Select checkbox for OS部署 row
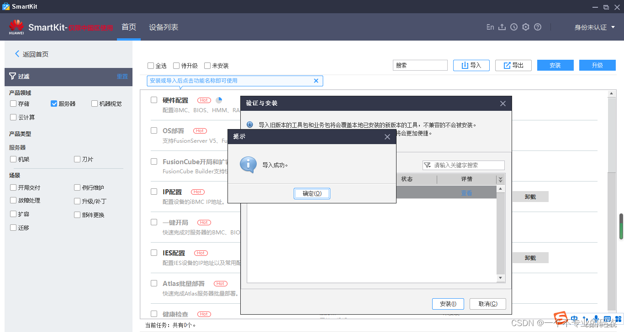624x332 pixels. [x=154, y=130]
